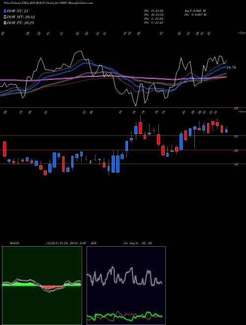Click the first red candlestick at far left
Viewport: 246px width, 325px height.
click(x=4, y=149)
